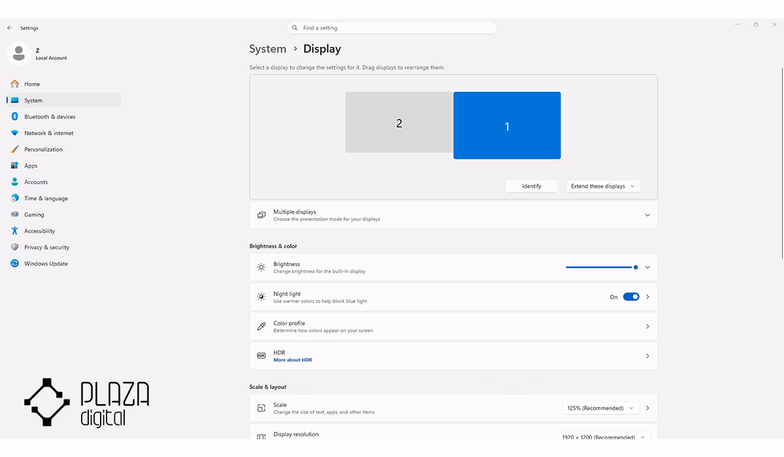Turn off the Night light toggle
Screen dimensions: 784x457
click(x=631, y=297)
